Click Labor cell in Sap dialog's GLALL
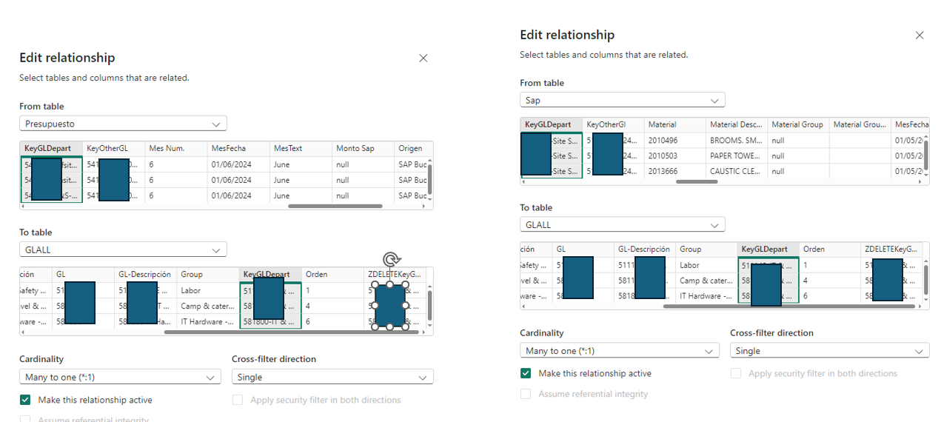The image size is (941, 422). click(706, 264)
